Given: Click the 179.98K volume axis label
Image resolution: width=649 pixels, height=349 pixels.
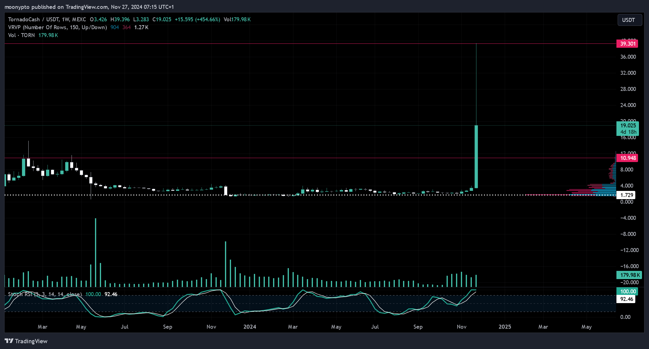Looking at the screenshot, I should 629,275.
